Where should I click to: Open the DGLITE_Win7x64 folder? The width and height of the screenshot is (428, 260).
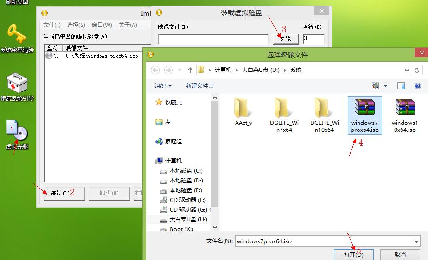[284, 115]
